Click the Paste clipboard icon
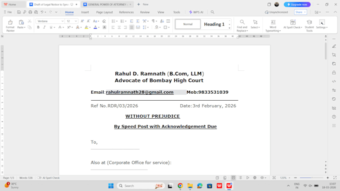Viewport: 340px width, 191px height. (x=21, y=22)
